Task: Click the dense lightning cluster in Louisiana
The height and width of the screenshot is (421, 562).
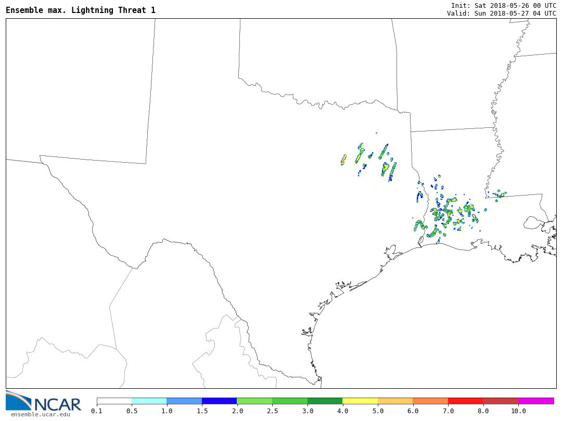Action: (445, 213)
